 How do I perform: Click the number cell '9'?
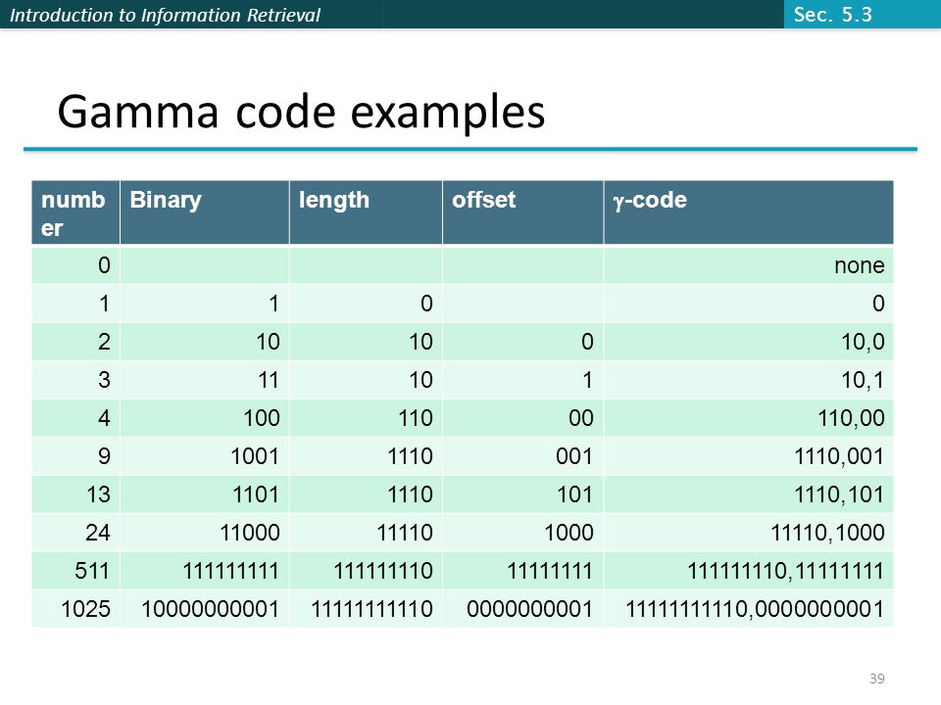click(x=75, y=456)
